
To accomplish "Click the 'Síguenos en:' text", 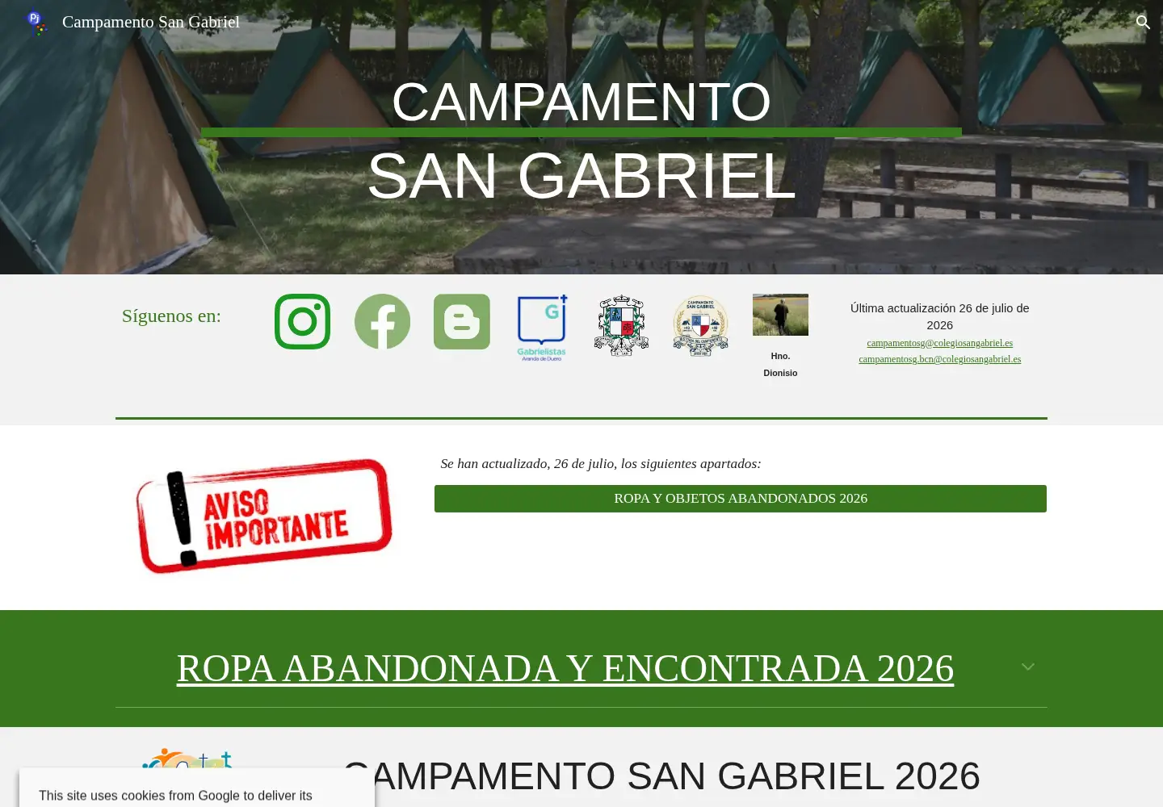I will tap(171, 316).
